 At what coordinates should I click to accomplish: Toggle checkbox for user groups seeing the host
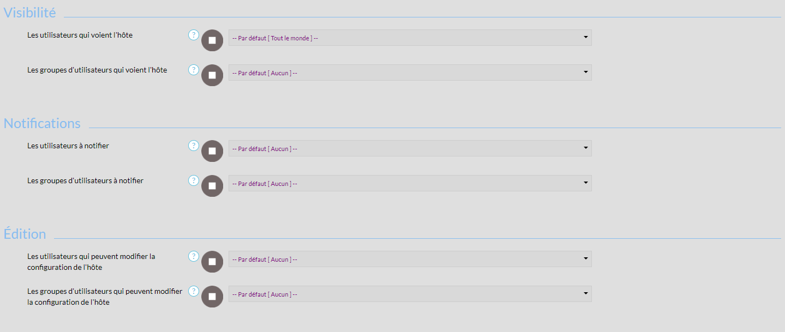212,75
